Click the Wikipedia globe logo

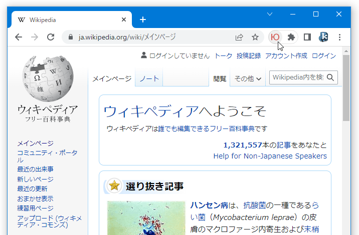pyautogui.click(x=48, y=78)
